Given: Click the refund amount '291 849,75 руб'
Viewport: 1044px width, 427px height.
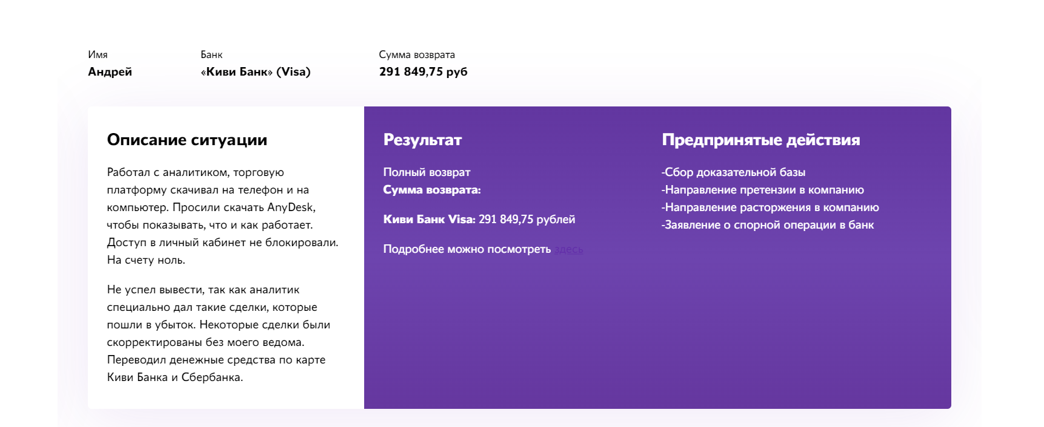Looking at the screenshot, I should pos(424,71).
